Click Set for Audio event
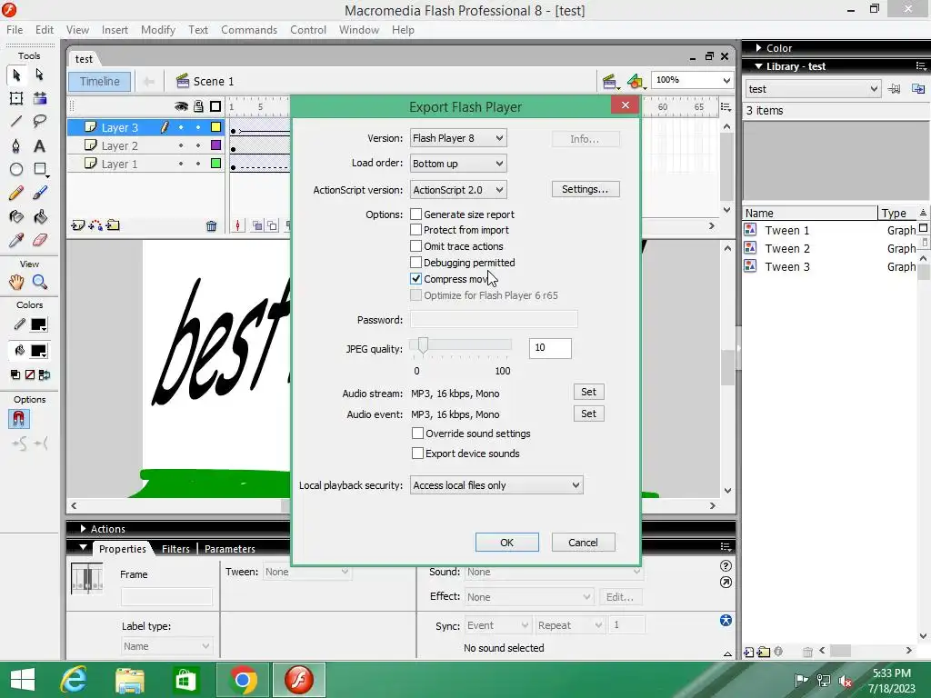 [x=589, y=414]
